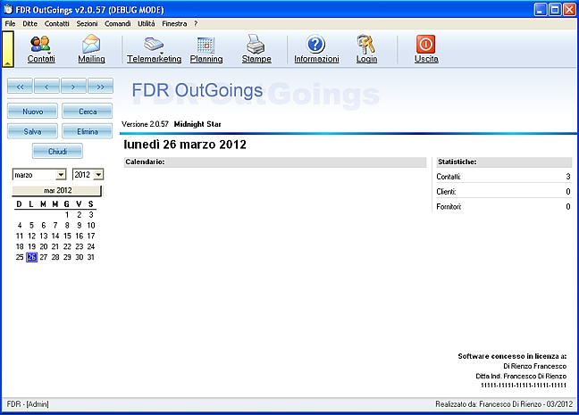
Task: Click the Nuovo button
Action: 32,111
